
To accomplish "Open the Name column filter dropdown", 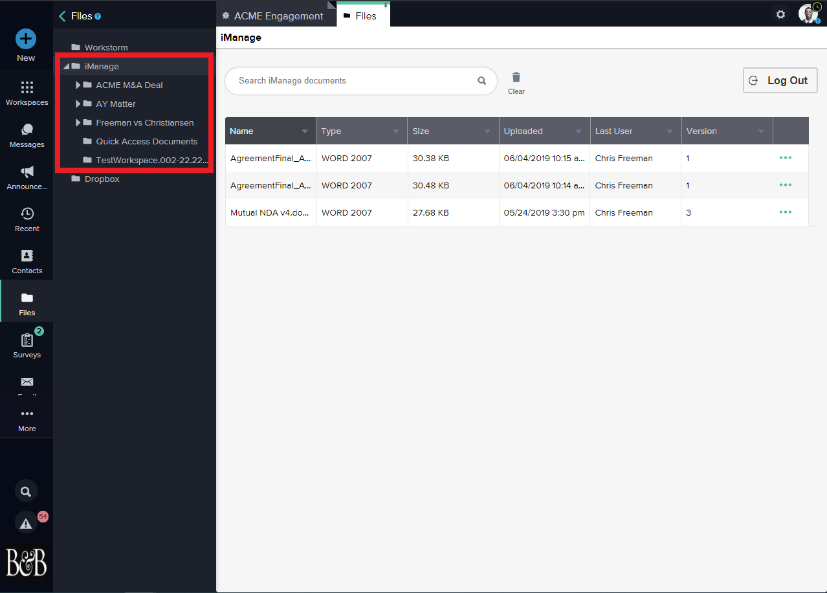I will [305, 131].
